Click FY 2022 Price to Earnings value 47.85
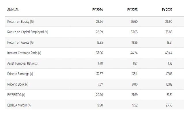Image resolution: width=186 pixels, height=117 pixels. click(169, 74)
